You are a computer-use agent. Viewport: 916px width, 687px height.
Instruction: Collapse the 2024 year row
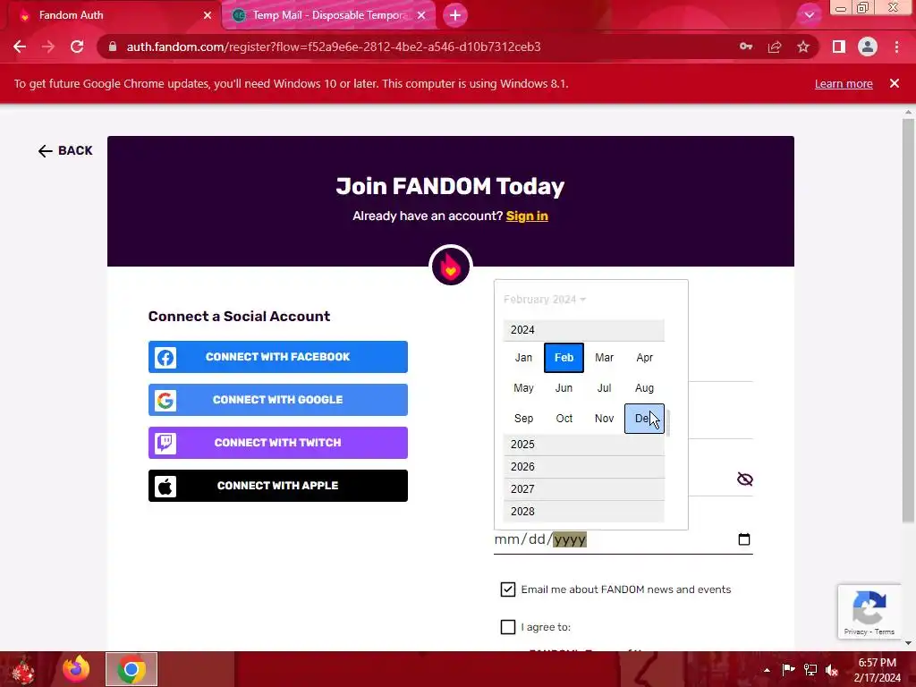583,330
